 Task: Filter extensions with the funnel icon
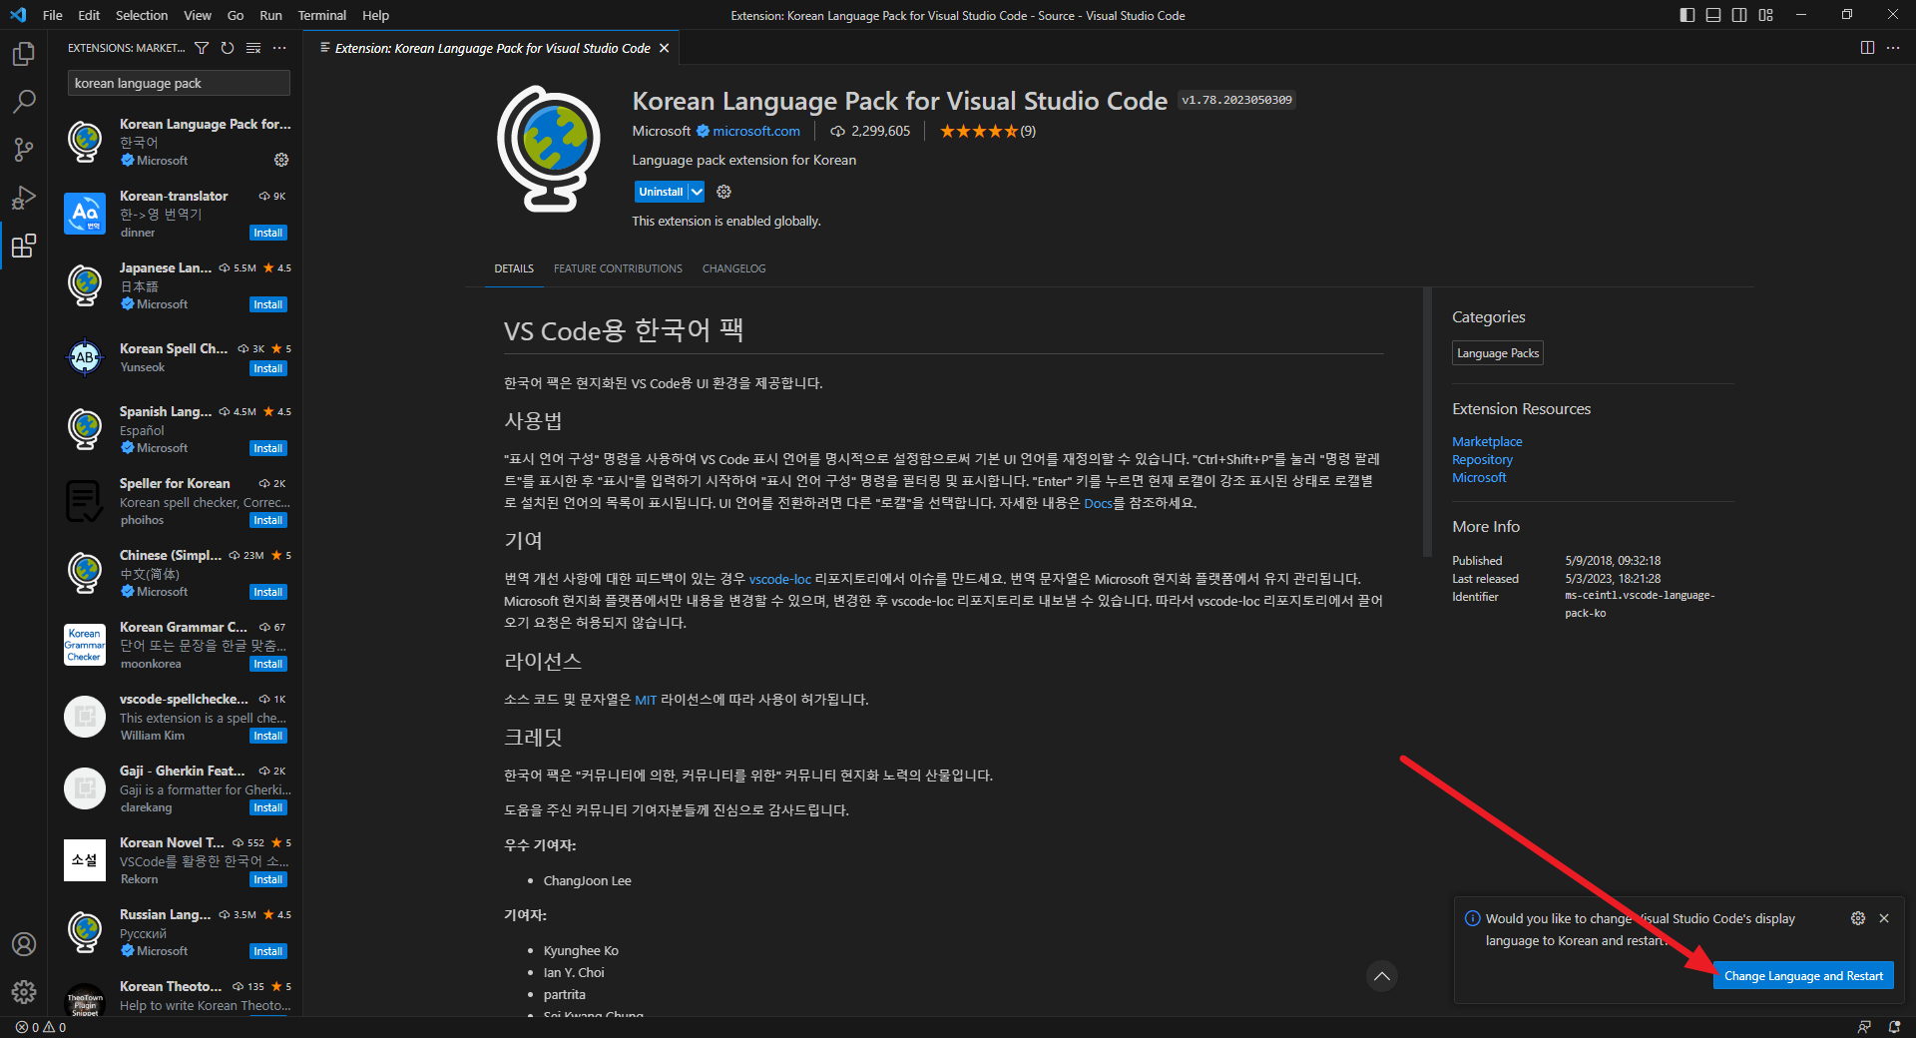click(202, 48)
